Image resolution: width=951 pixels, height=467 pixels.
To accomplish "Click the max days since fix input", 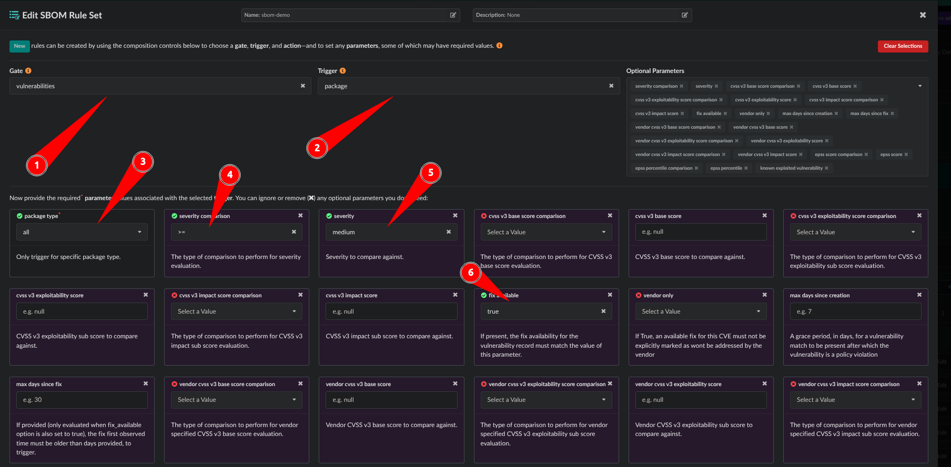I will click(82, 400).
